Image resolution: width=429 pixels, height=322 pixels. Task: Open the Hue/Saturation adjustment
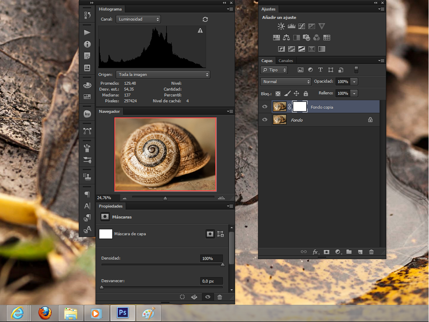point(276,37)
